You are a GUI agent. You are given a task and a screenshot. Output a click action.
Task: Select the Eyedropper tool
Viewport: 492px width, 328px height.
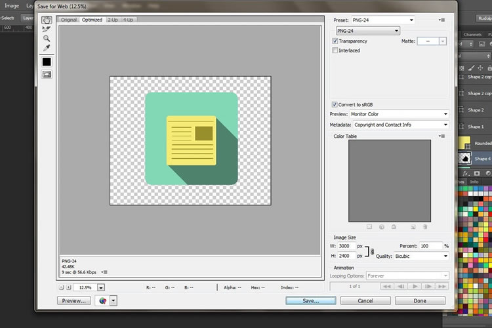point(47,48)
